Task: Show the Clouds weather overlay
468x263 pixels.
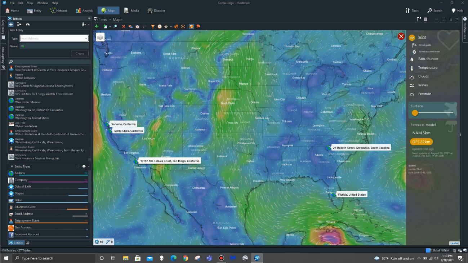Action: click(x=424, y=76)
